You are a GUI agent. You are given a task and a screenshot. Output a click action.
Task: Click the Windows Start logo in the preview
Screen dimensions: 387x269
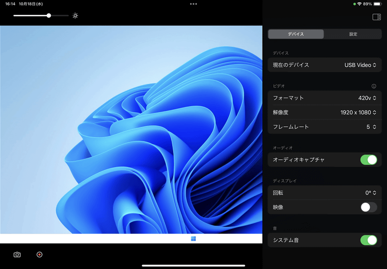click(193, 239)
